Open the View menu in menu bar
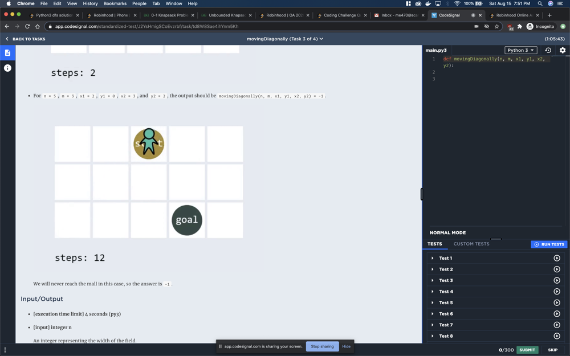This screenshot has width=570, height=356. (72, 3)
